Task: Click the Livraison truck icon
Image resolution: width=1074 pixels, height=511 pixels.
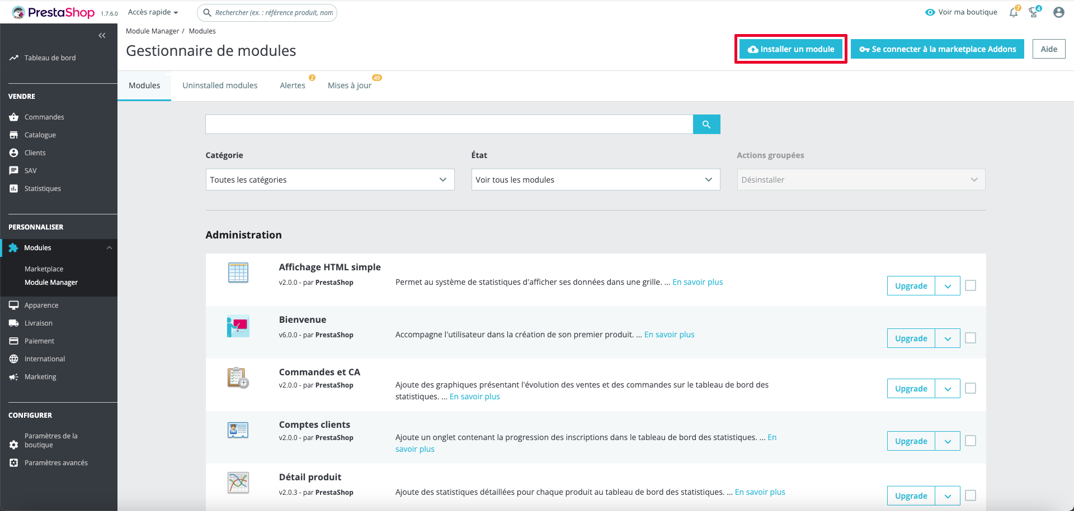Action: point(14,323)
